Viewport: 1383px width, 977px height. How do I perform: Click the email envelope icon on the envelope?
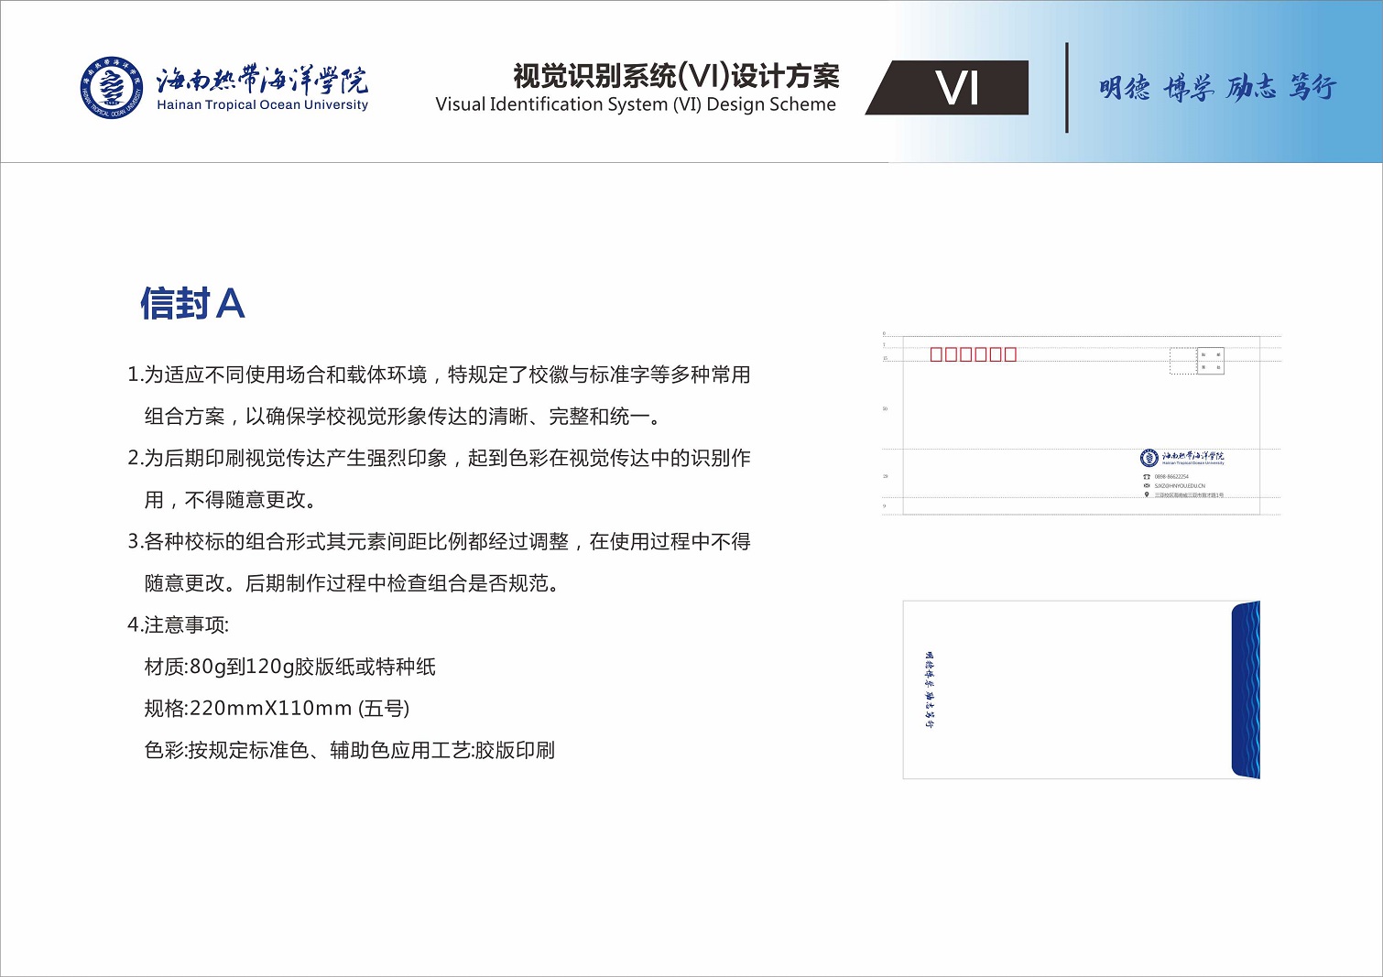pyautogui.click(x=1146, y=486)
